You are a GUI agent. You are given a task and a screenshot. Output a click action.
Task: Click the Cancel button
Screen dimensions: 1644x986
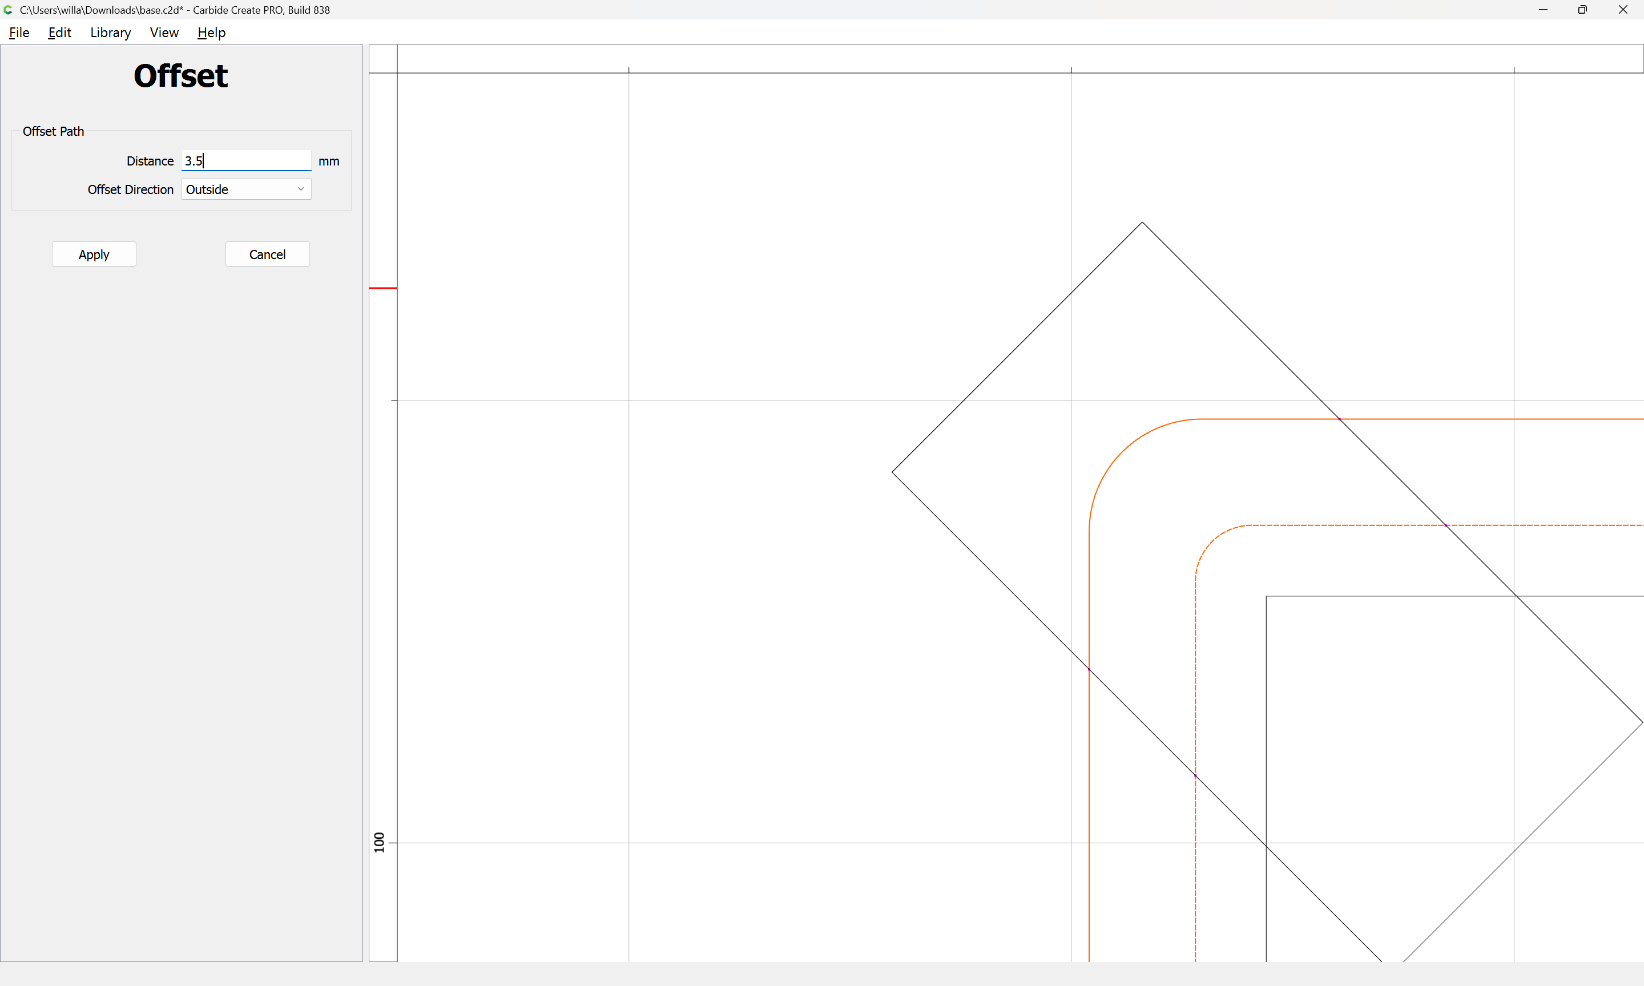tap(267, 254)
